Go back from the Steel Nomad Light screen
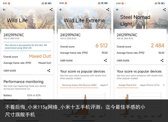Screen dimensions: 168x122 point(117,10)
